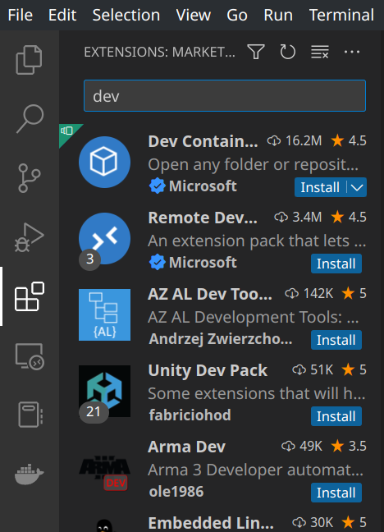Screen dimensions: 384x532
Task: Open the Search view in activity bar
Action: coord(30,119)
